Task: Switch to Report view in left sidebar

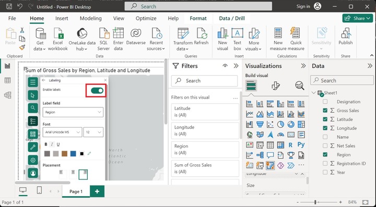Action: click(7, 66)
